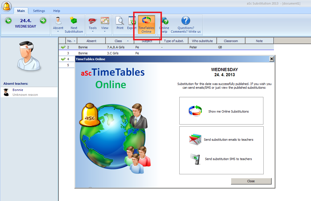The height and width of the screenshot is (201, 311).
Task: Sort by the Class column header
Action: [x=120, y=41]
